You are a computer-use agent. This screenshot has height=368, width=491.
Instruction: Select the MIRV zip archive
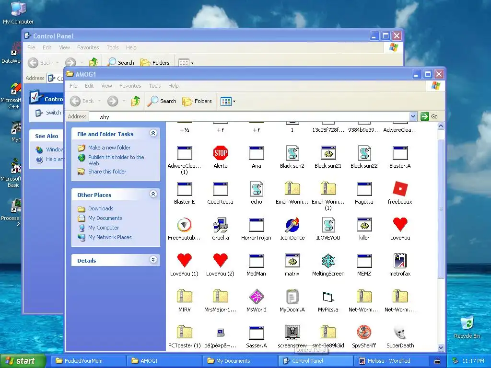(185, 297)
